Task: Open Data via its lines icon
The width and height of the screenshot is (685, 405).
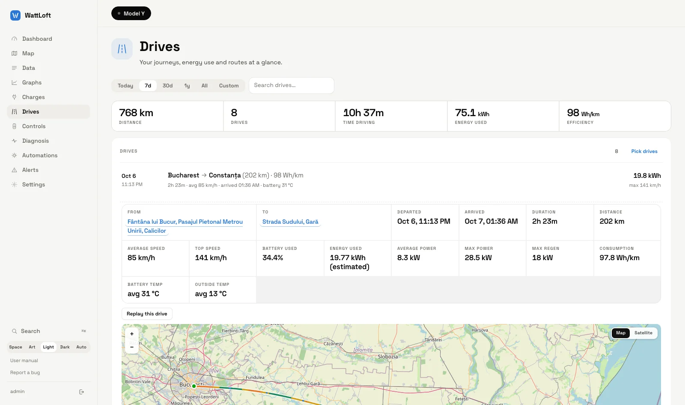Action: 14,68
